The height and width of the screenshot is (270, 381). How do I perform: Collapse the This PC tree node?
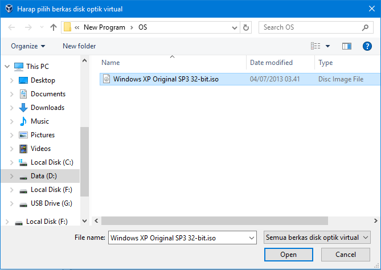(7, 66)
